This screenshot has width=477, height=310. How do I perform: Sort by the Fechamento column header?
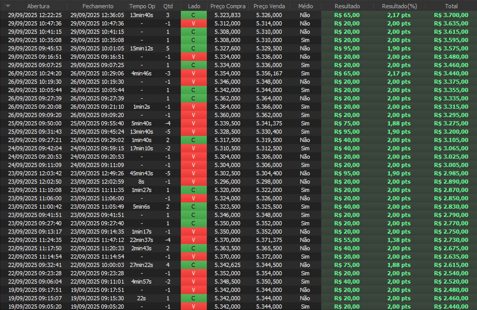click(x=98, y=6)
